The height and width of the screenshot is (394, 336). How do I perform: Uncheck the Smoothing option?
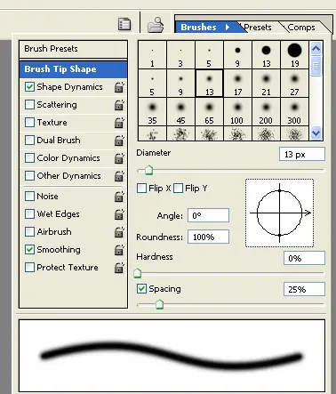(29, 250)
